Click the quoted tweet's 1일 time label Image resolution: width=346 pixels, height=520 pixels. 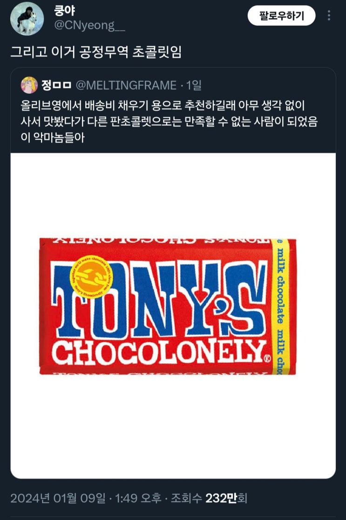194,85
